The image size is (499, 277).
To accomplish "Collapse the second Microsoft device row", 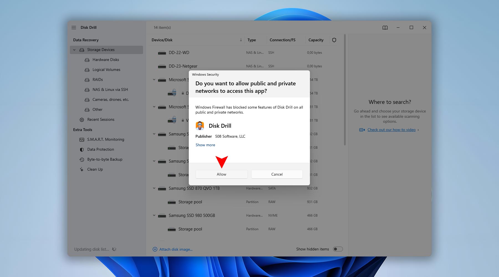I will pos(154,107).
